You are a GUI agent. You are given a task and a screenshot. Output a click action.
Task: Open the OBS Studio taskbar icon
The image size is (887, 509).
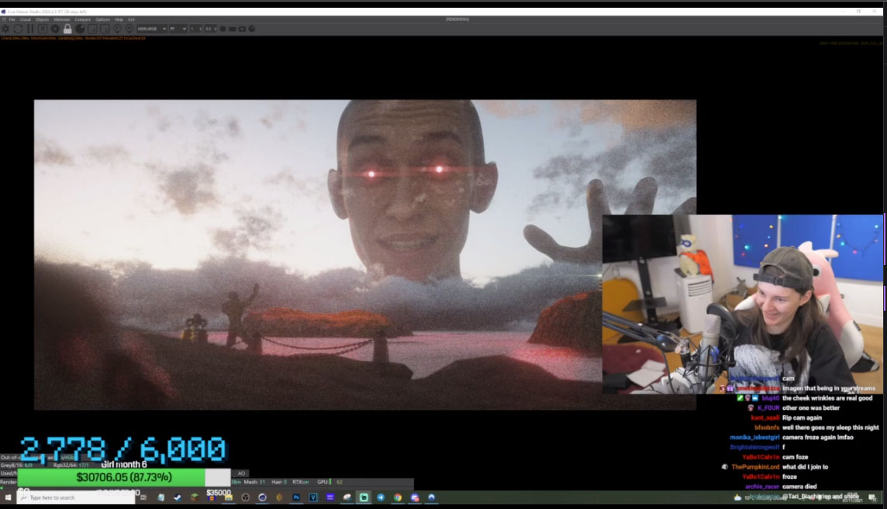[246, 497]
